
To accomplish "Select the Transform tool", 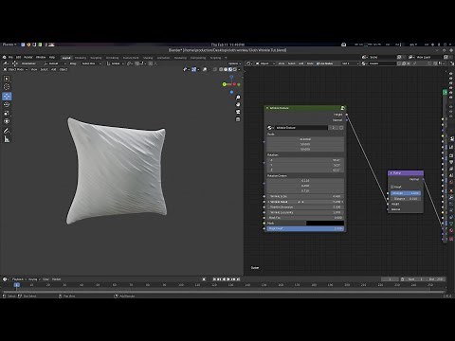I will pyautogui.click(x=7, y=121).
